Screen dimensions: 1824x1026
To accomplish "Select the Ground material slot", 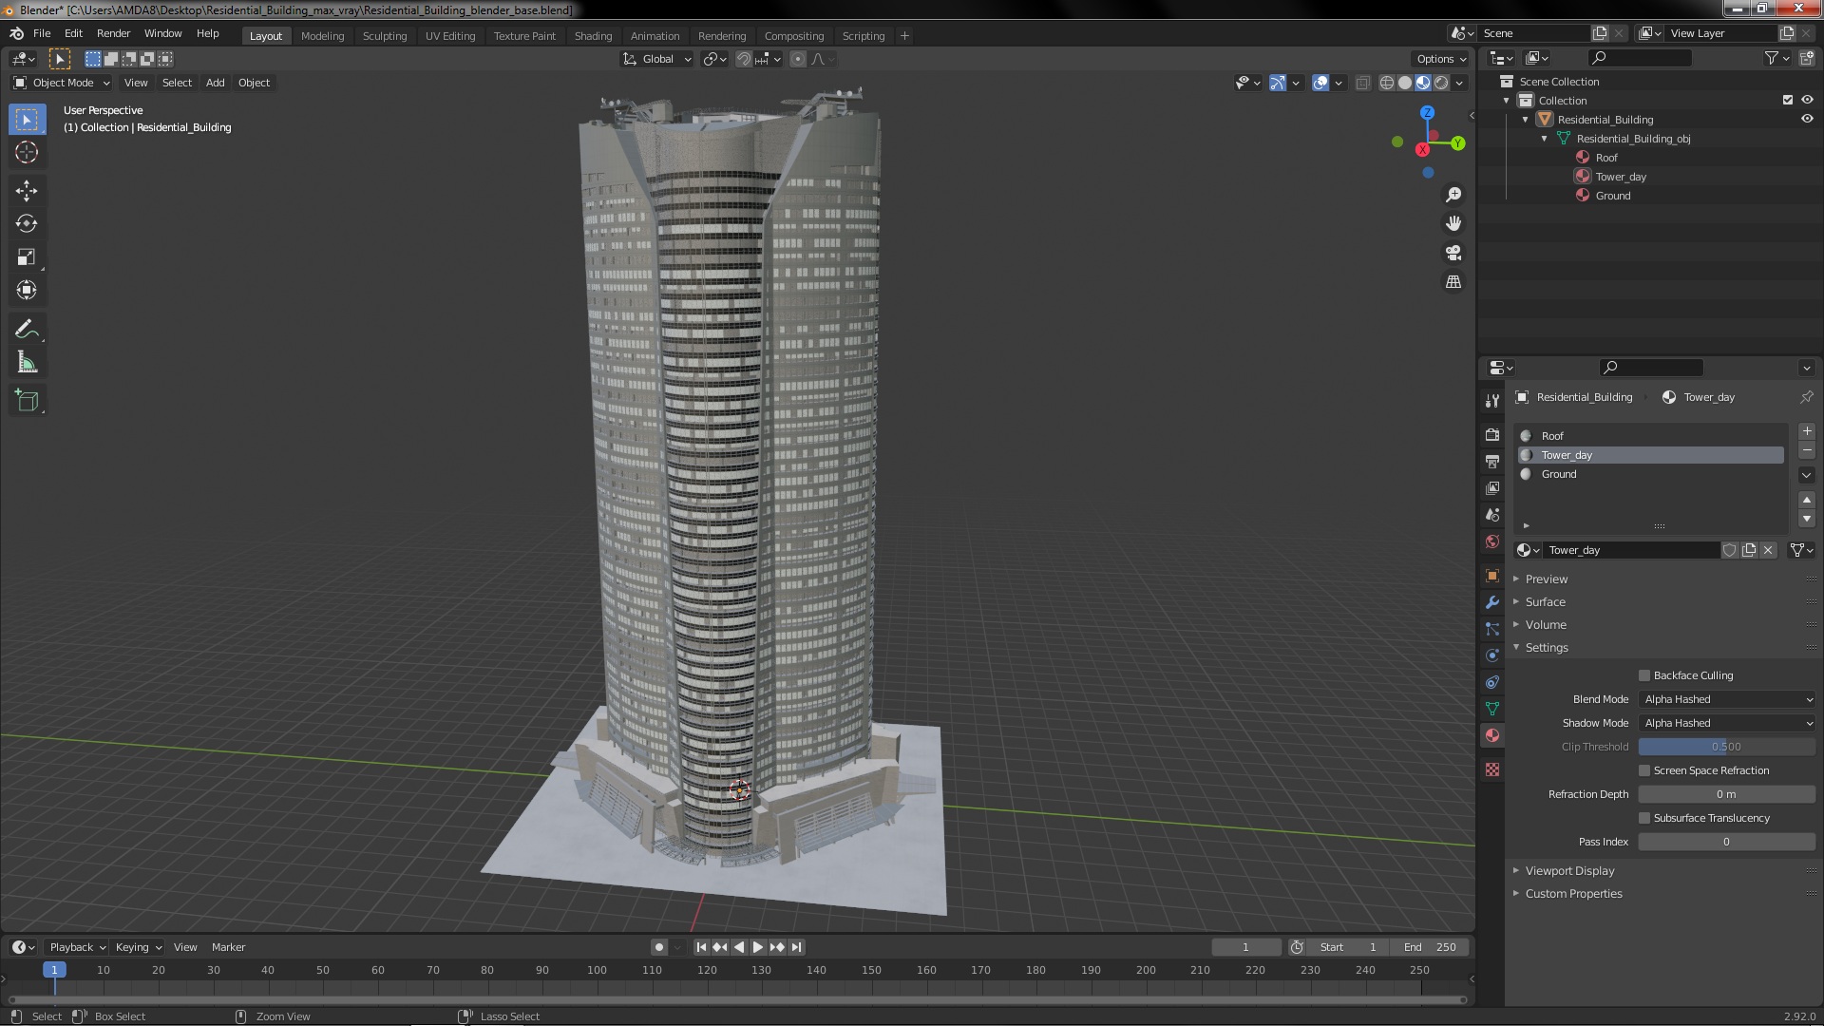I will coord(1559,474).
